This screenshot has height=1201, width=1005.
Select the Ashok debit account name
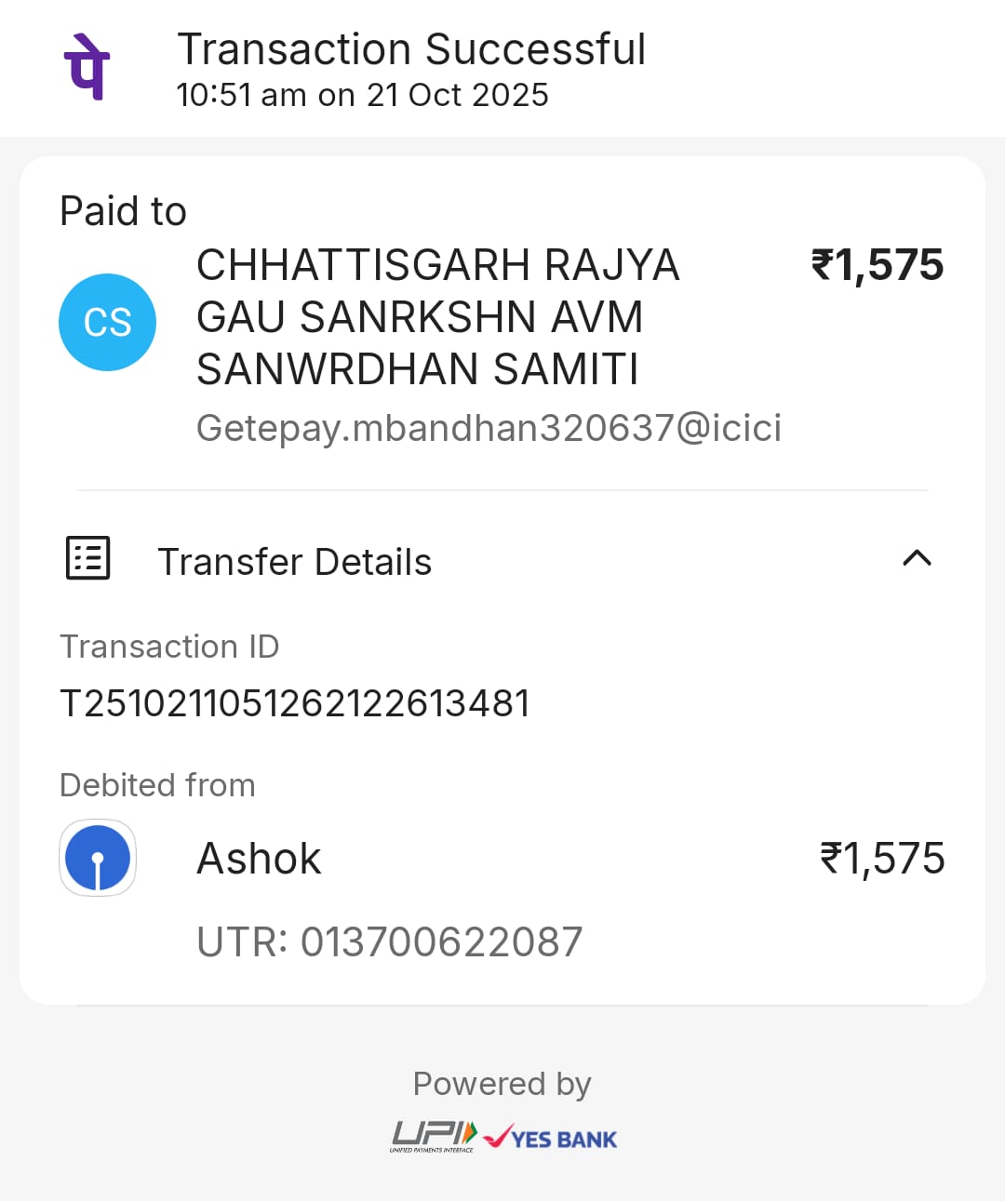(259, 859)
